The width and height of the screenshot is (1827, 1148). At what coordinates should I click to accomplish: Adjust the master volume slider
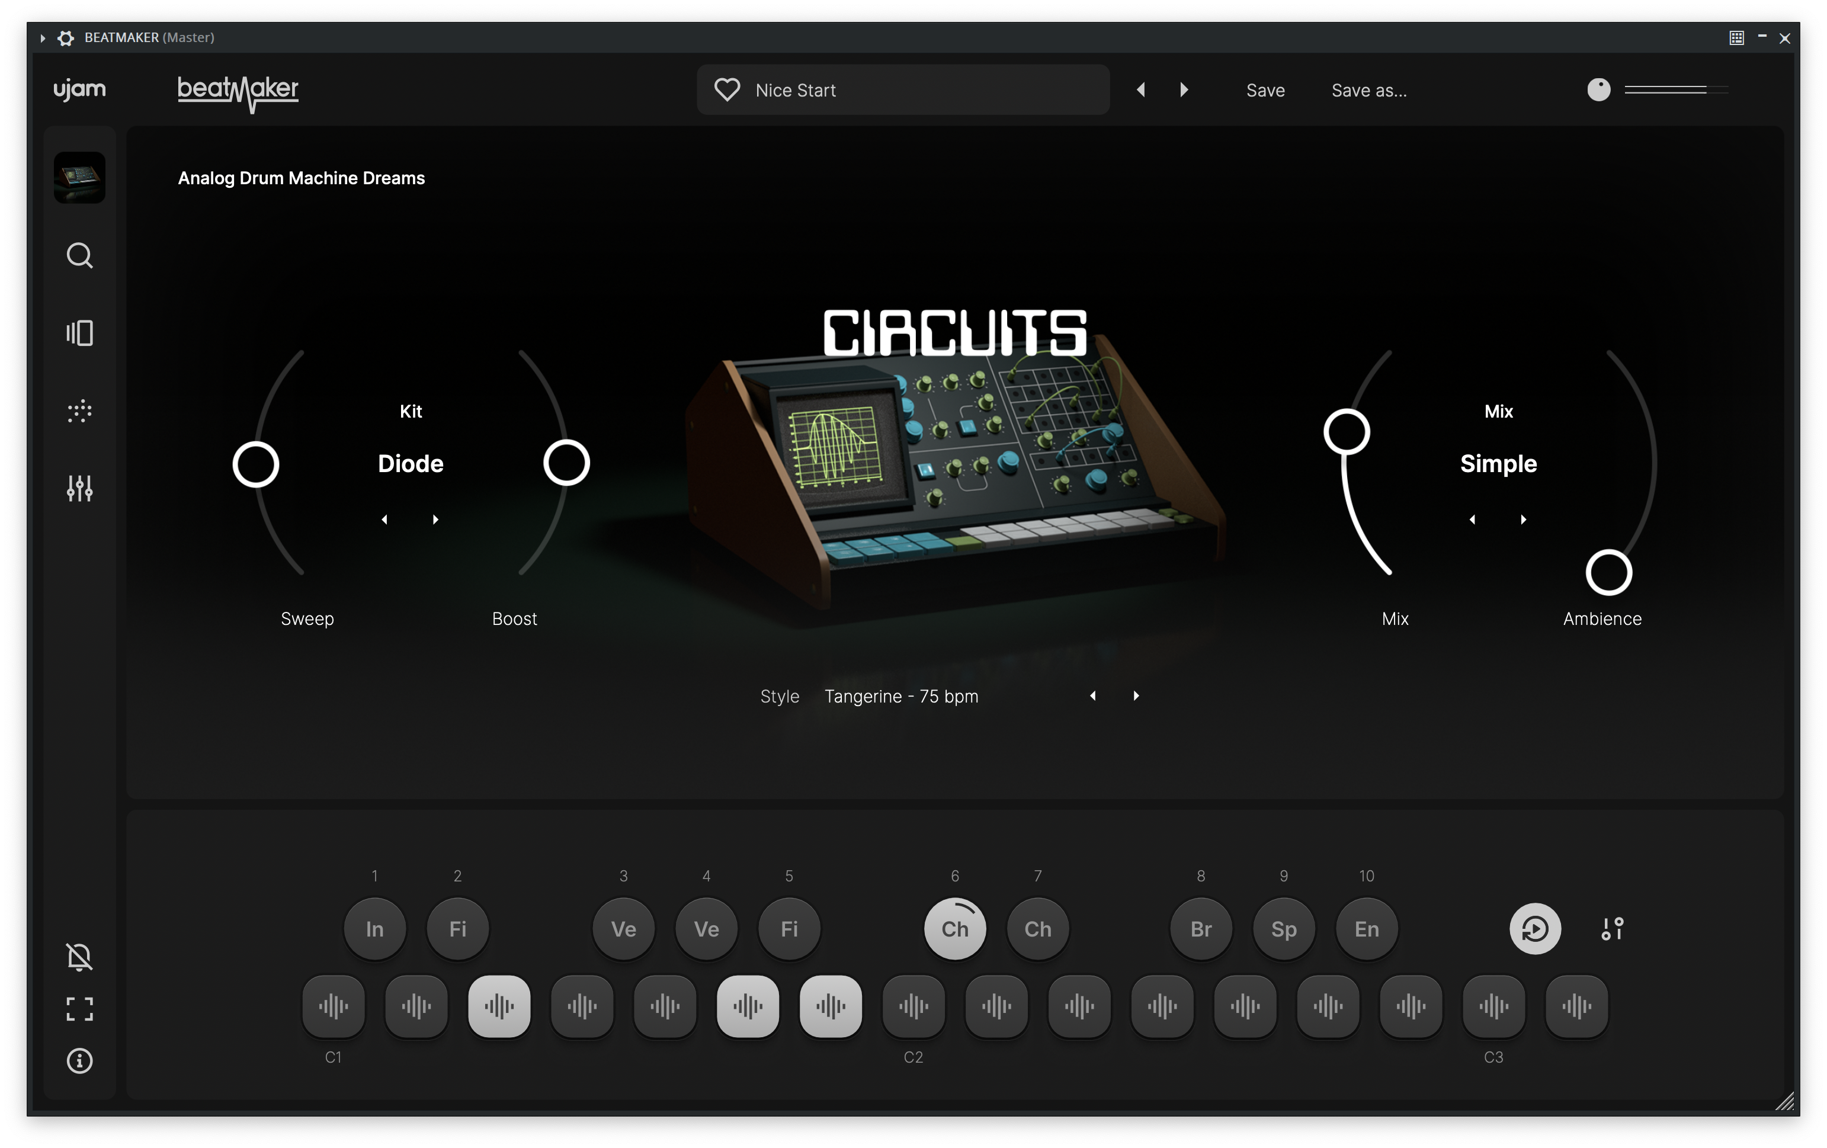point(1676,89)
